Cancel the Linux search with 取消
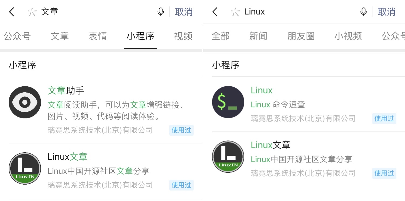Screen dimensions: 405x201 tap(386, 12)
